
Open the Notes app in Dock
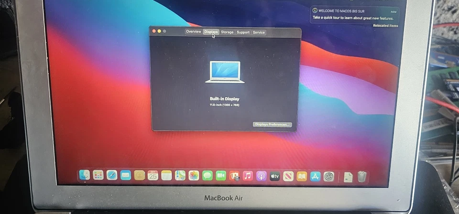[x=166, y=175]
